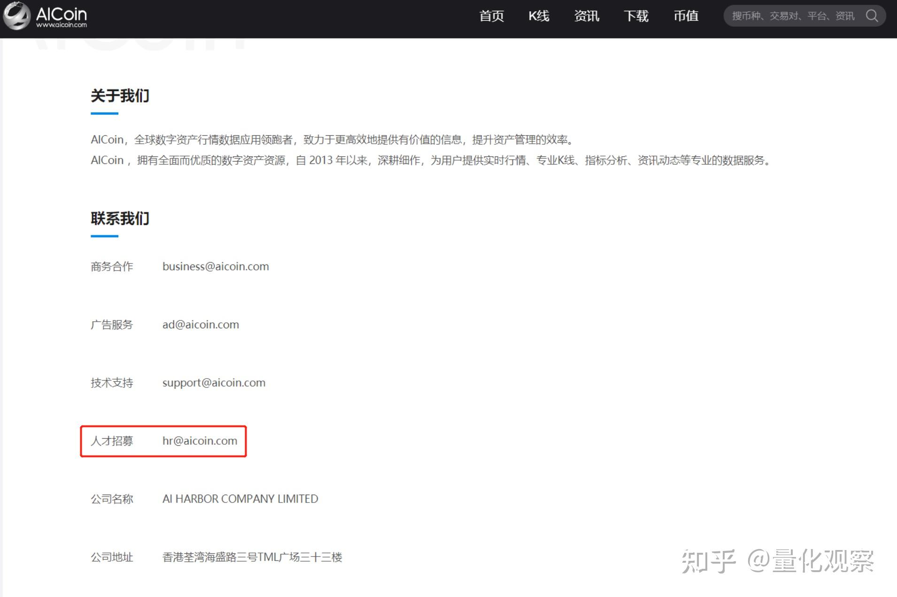Click hr@aicoin.com email address
This screenshot has height=597, width=897.
click(200, 441)
